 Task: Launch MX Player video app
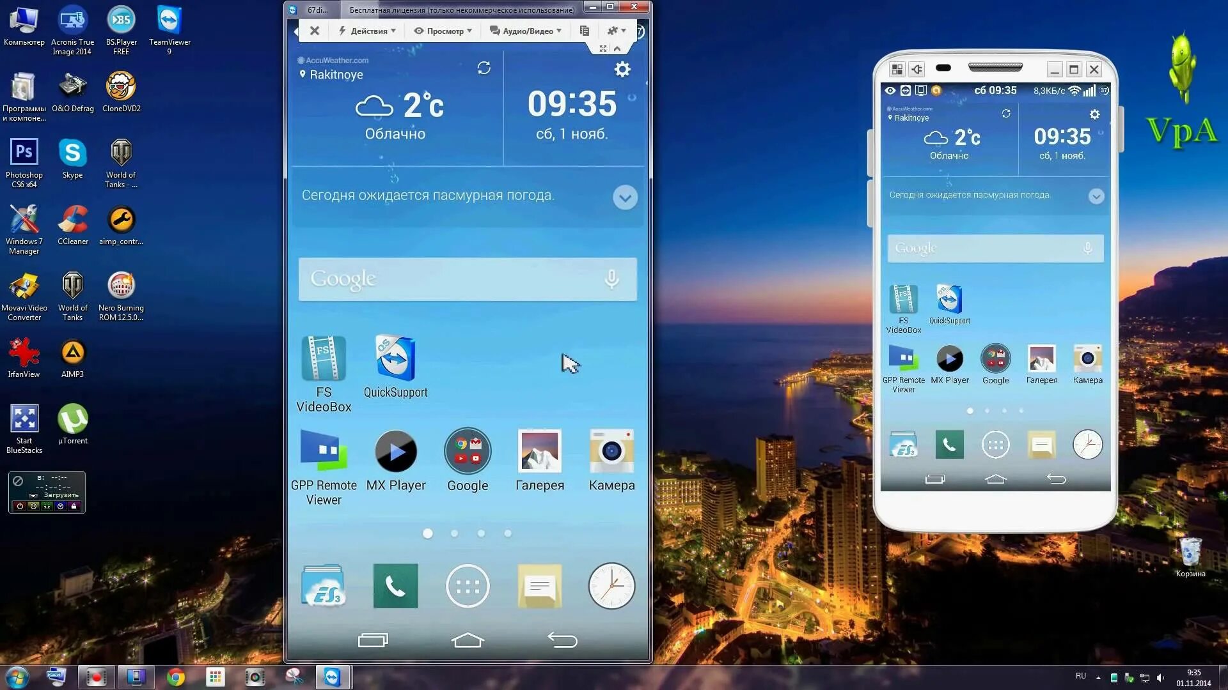pyautogui.click(x=395, y=452)
